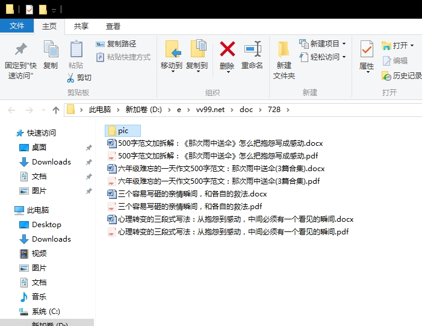Open the Easy access dropdown
Viewport: 422px width, 326px height.
click(x=323, y=57)
